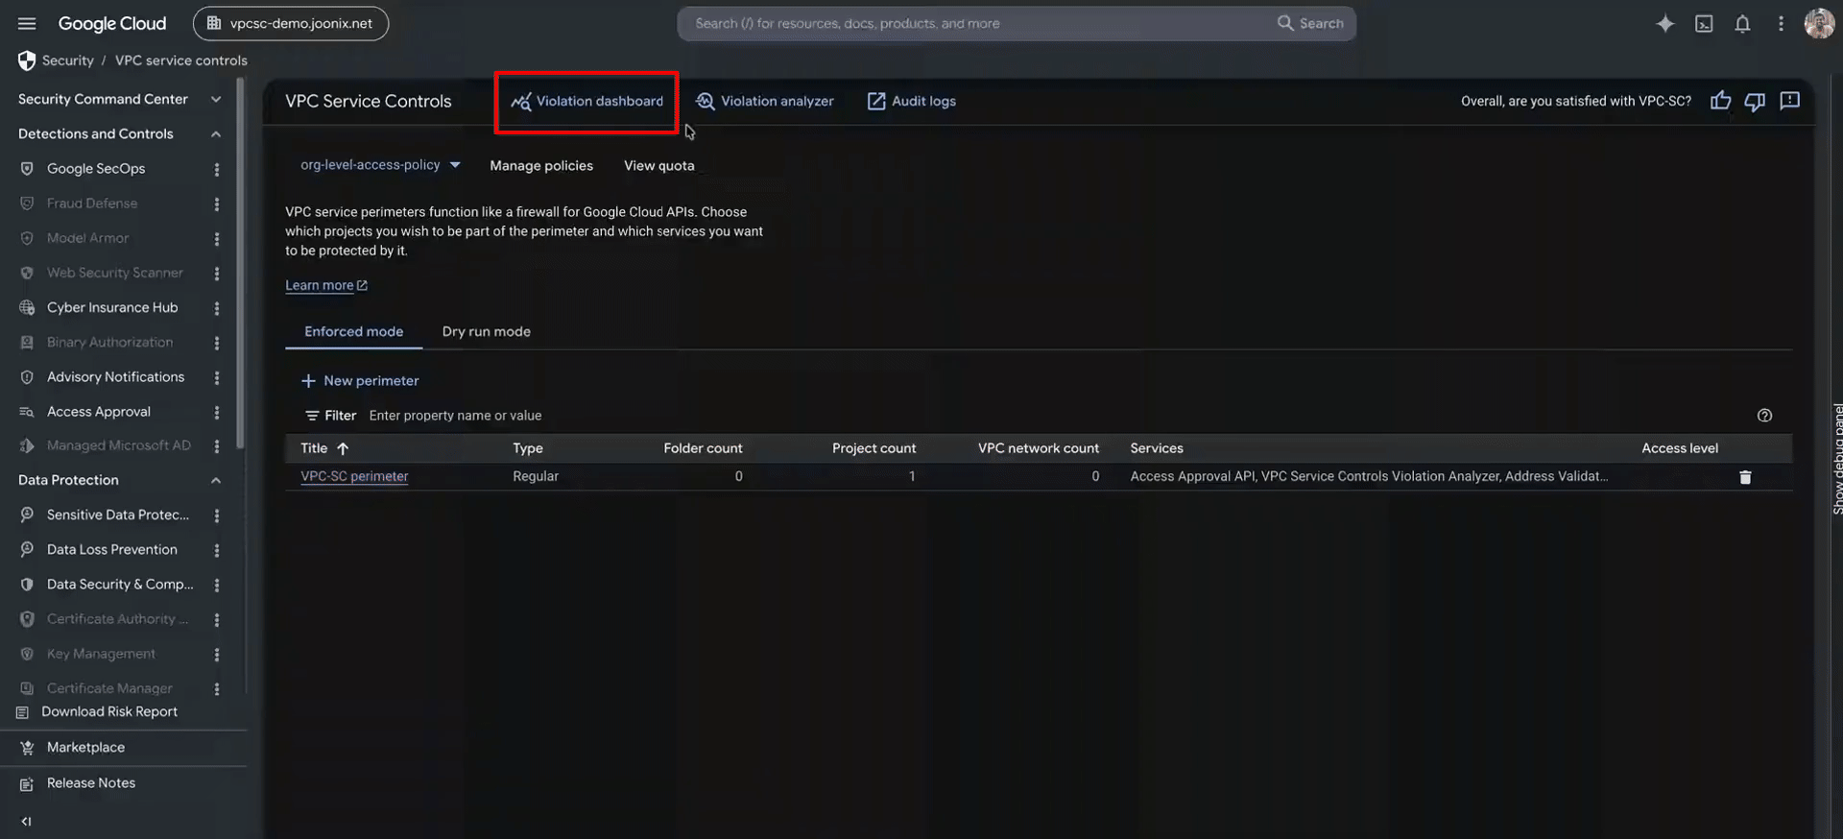Open the org-level-access-policy dropdown
The image size is (1843, 839).
(380, 165)
